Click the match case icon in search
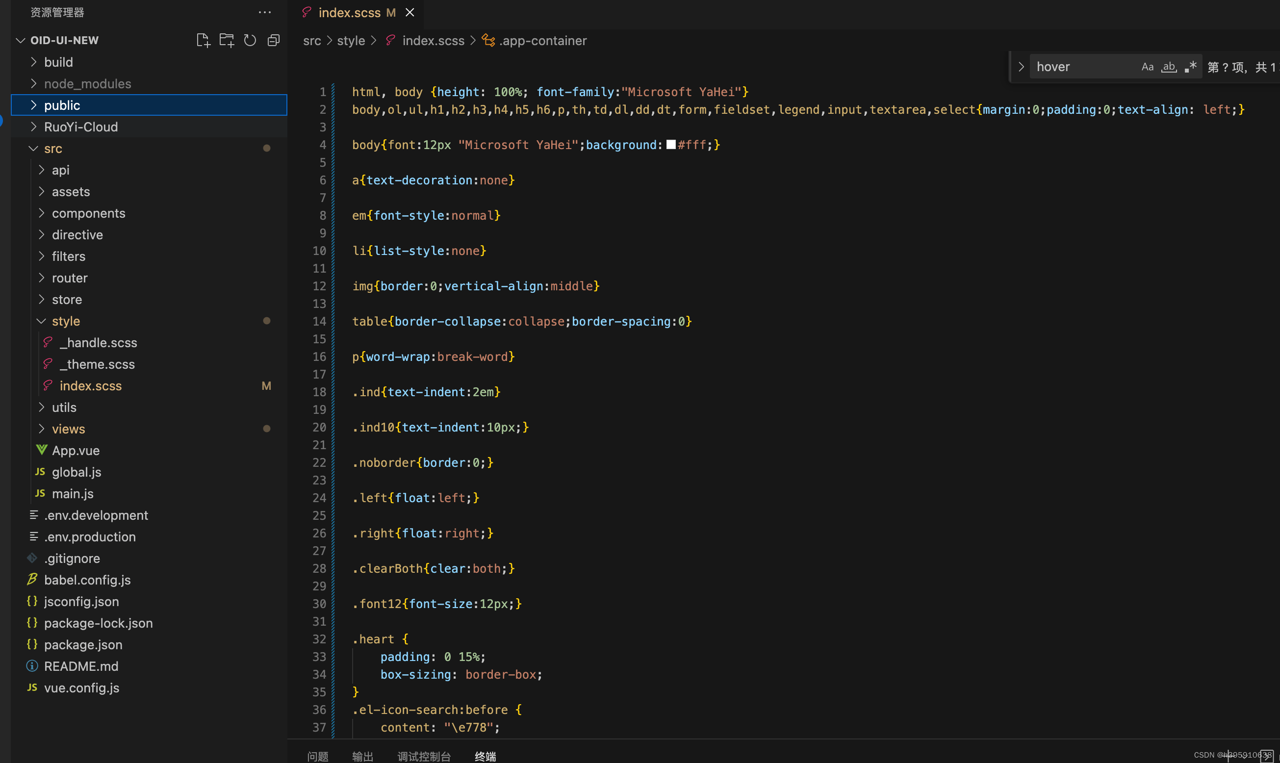1280x763 pixels. click(x=1147, y=65)
